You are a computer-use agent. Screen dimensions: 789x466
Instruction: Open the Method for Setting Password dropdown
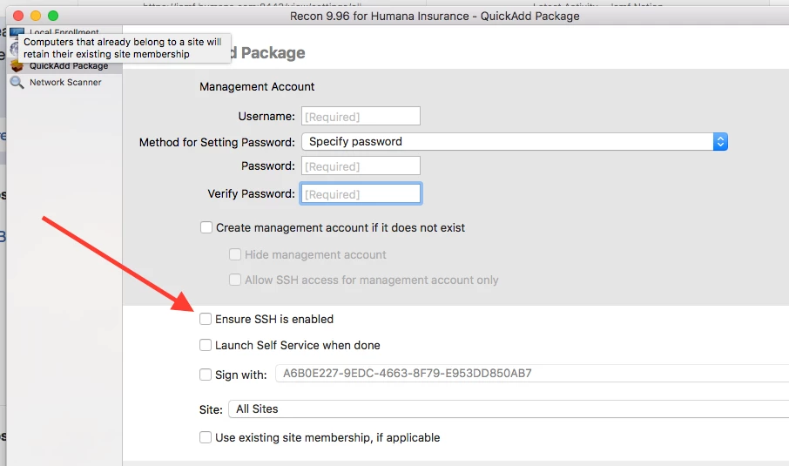[515, 142]
